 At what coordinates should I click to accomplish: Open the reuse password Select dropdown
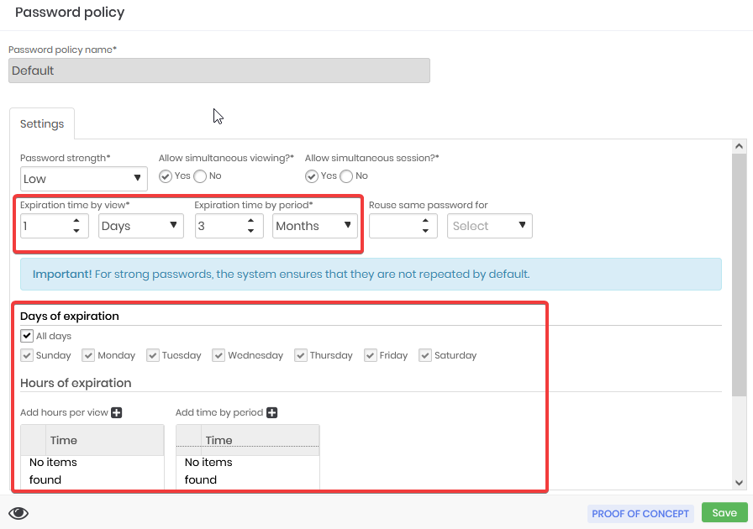coord(489,226)
